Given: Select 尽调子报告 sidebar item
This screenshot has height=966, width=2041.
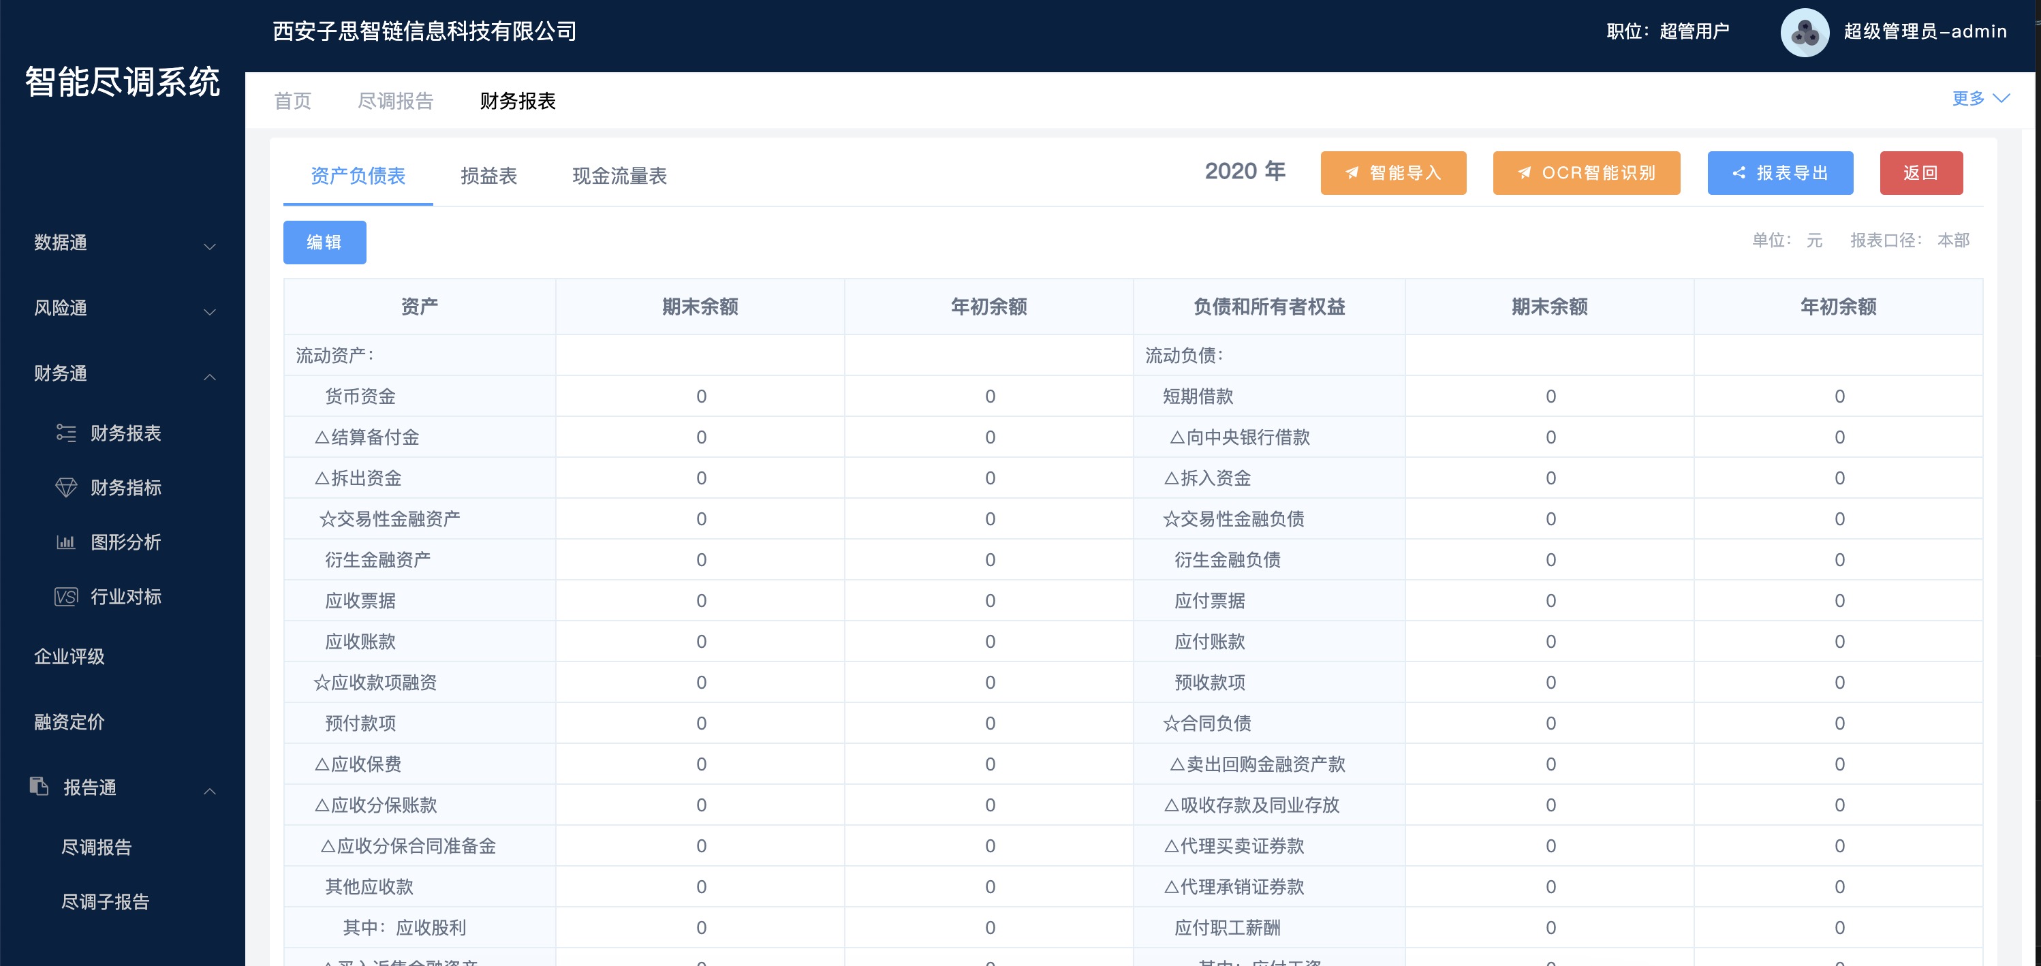Looking at the screenshot, I should tap(105, 902).
